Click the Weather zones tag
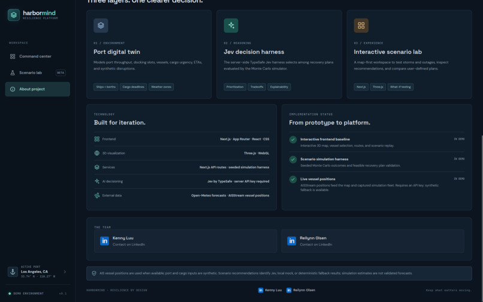The width and height of the screenshot is (483, 302). click(x=161, y=87)
